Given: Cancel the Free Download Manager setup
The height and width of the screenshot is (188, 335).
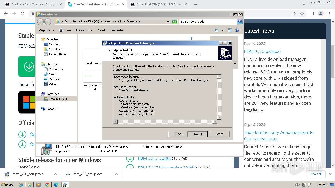Looking at the screenshot, I should pos(220,134).
